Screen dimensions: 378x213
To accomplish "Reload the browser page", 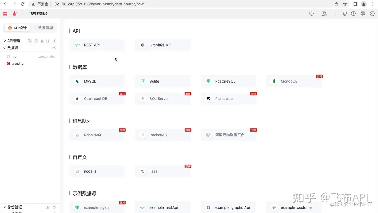I will pyautogui.click(x=23, y=4).
